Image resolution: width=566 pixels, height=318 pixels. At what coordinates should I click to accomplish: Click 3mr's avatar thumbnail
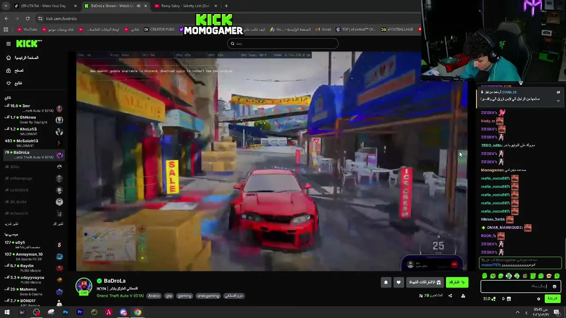[x=59, y=109]
